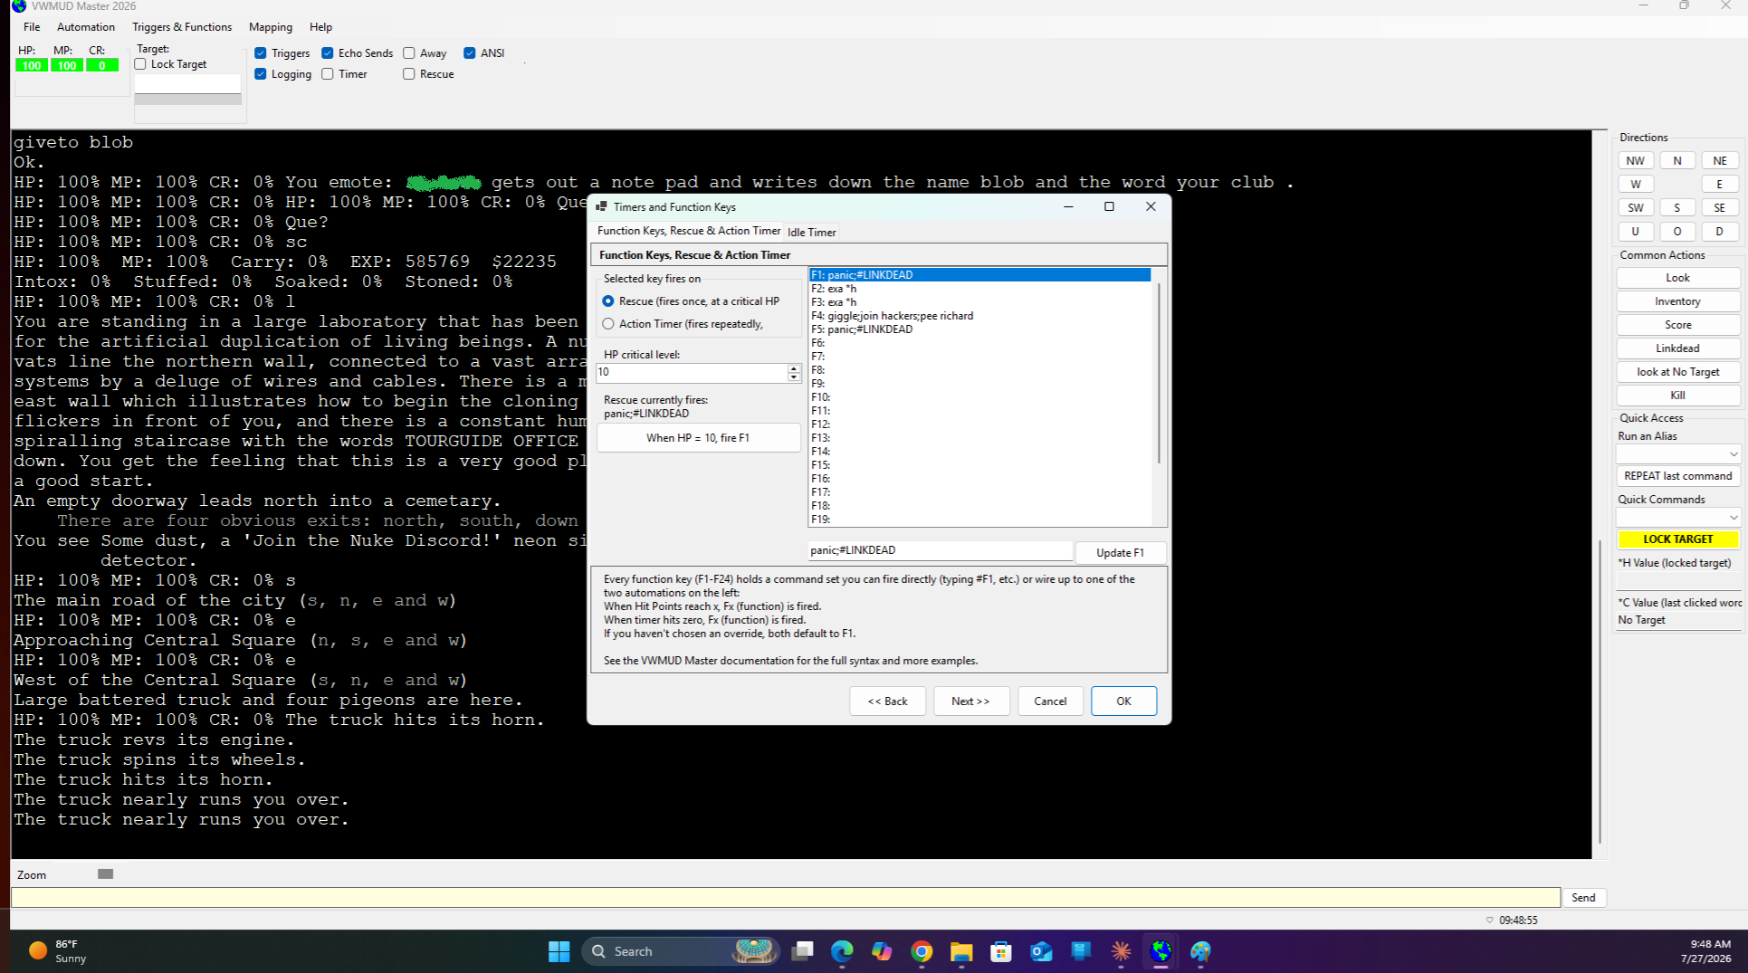Turn off the ANSI checkbox
This screenshot has width=1748, height=973.
click(470, 53)
